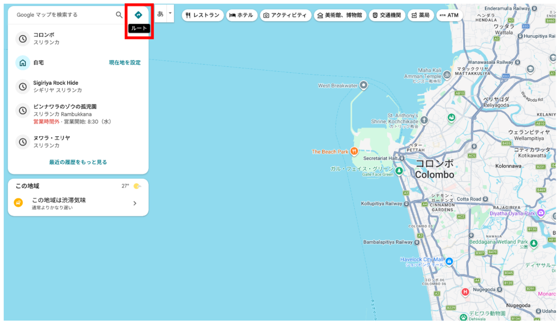Open 最近の履歴をもっと見る history

click(78, 161)
